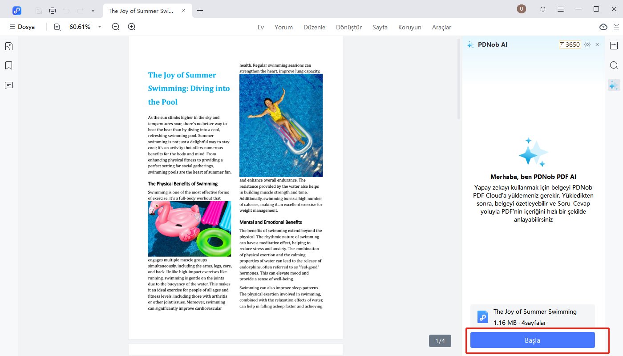
Task: Open the page thumbnails panel in left sidebar
Action: (x=9, y=46)
